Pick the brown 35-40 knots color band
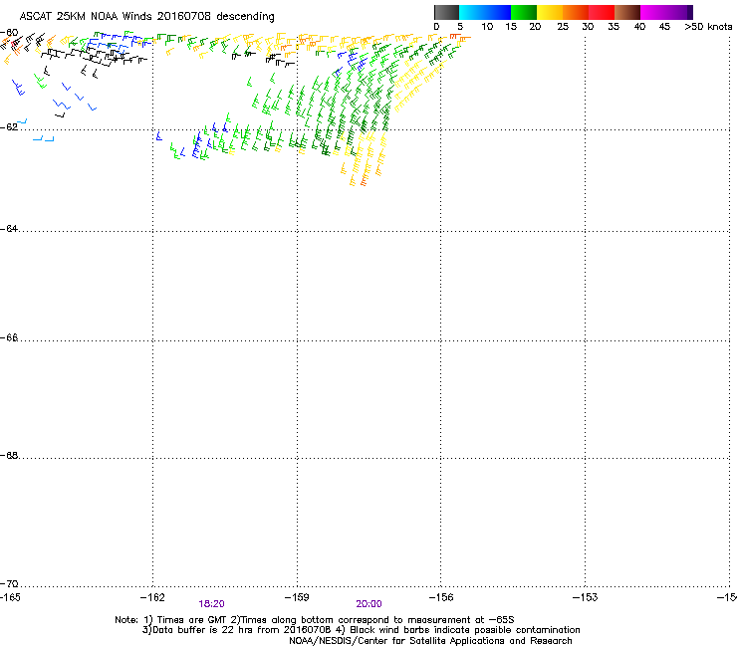The width and height of the screenshot is (737, 647). pyautogui.click(x=627, y=12)
